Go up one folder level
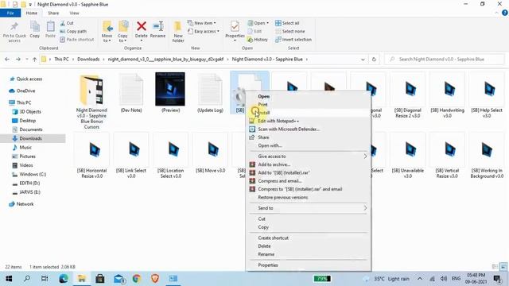Screen dimensions: 509x286 (34, 59)
